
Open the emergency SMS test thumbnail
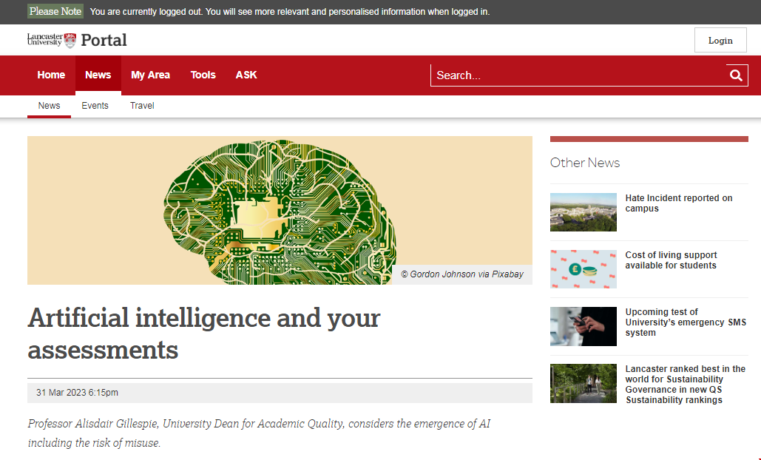click(583, 326)
